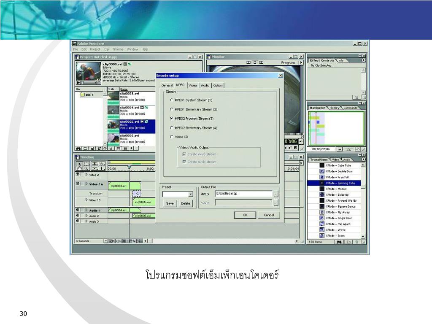This screenshot has width=432, height=324.
Task: Open the 4 Seconds time zoom dropdown
Action: coord(106,241)
